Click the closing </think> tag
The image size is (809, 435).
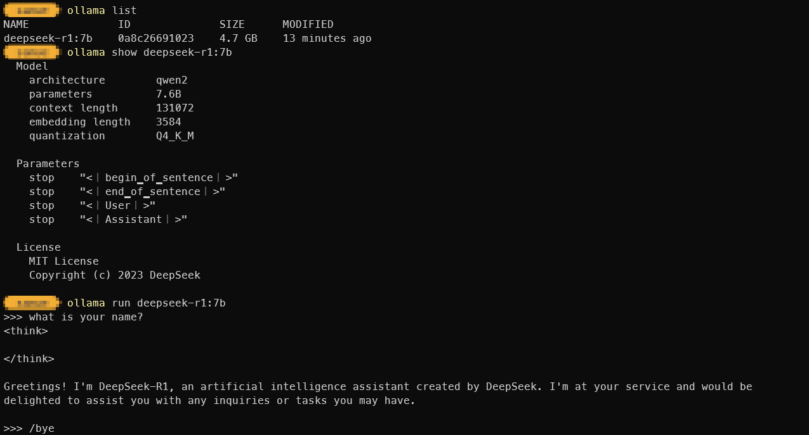(29, 358)
